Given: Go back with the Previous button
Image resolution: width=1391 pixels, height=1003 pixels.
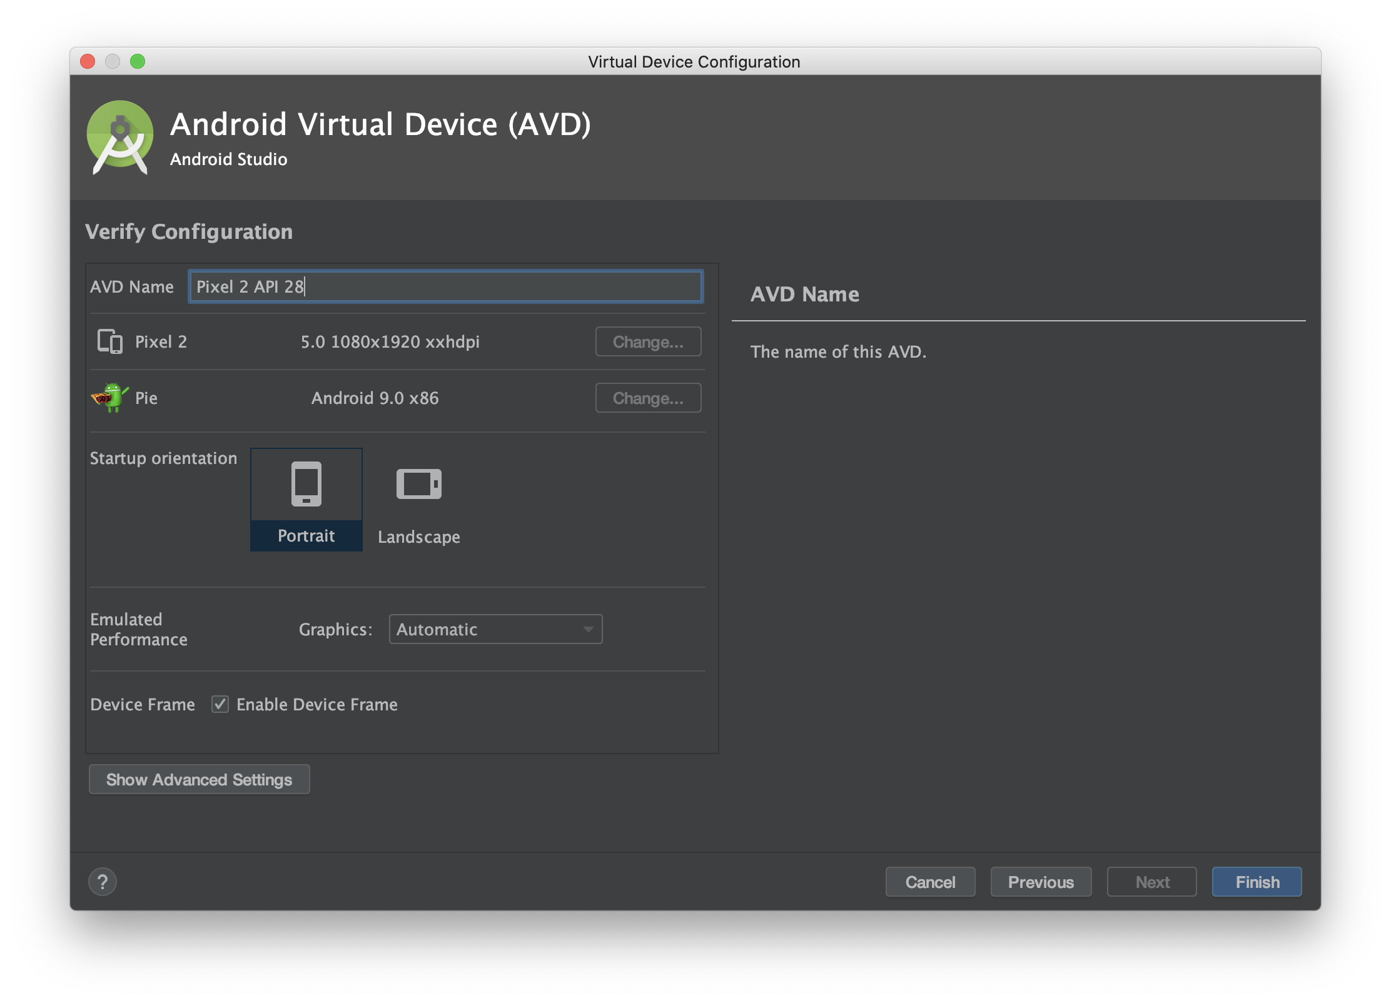Looking at the screenshot, I should (1041, 882).
